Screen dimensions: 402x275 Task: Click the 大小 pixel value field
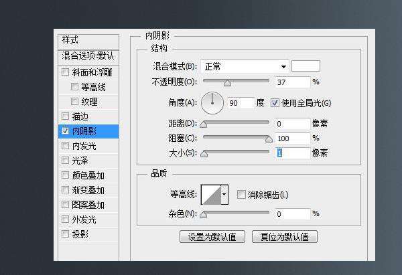coord(293,153)
